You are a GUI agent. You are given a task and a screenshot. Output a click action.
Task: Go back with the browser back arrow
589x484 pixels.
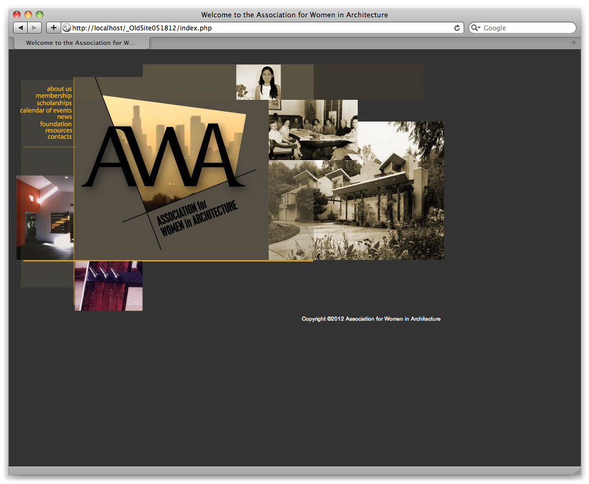pyautogui.click(x=20, y=28)
